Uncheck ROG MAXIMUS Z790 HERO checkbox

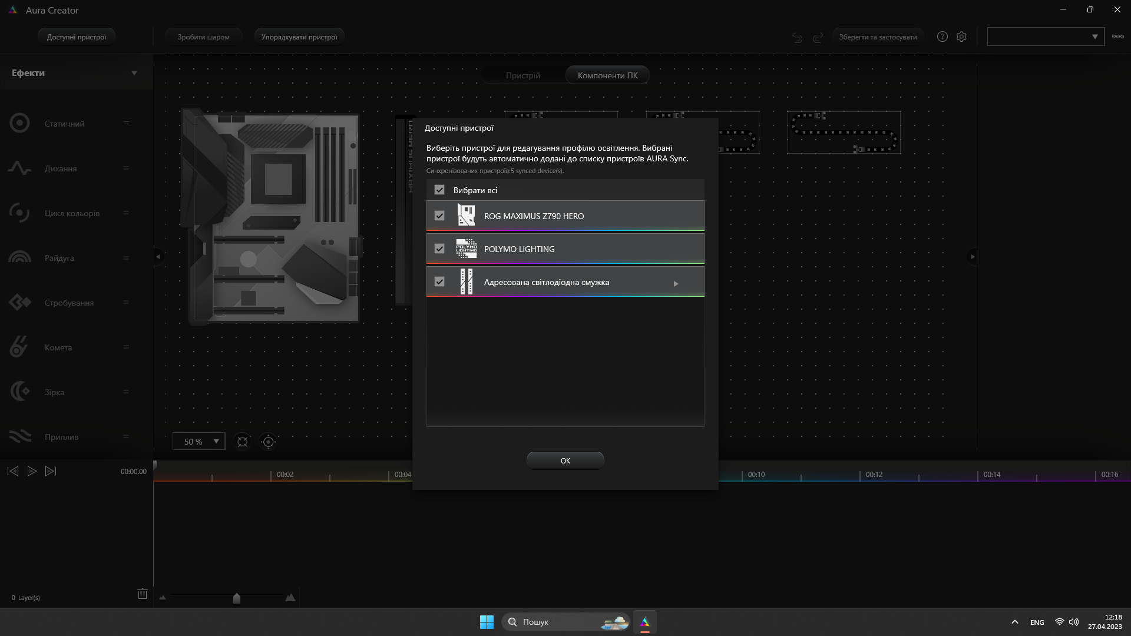(439, 216)
